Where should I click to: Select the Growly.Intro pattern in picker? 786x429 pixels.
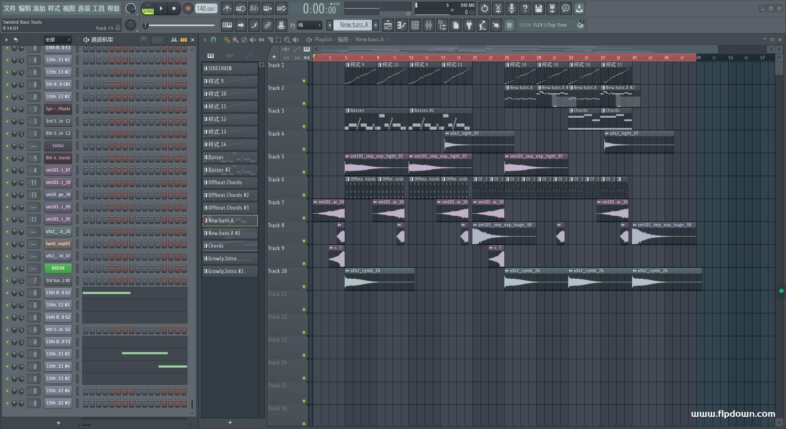230,259
